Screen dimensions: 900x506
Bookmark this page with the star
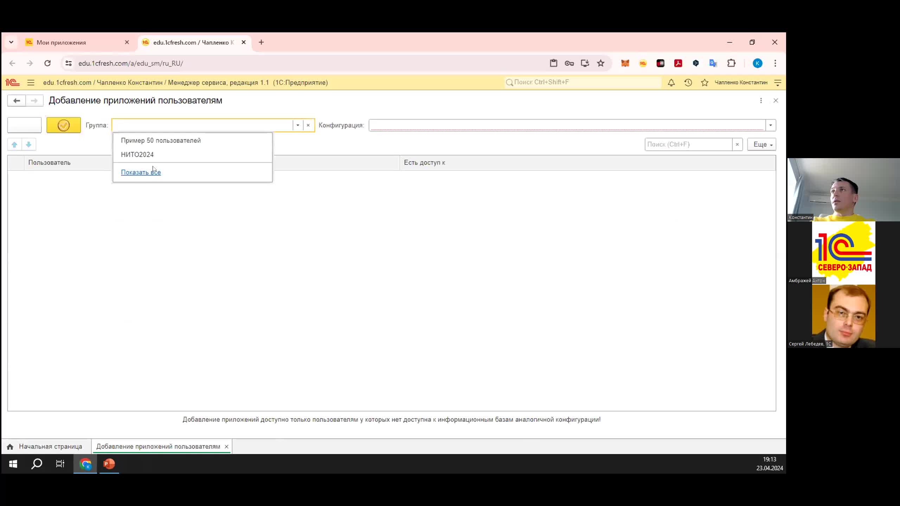[x=601, y=63]
